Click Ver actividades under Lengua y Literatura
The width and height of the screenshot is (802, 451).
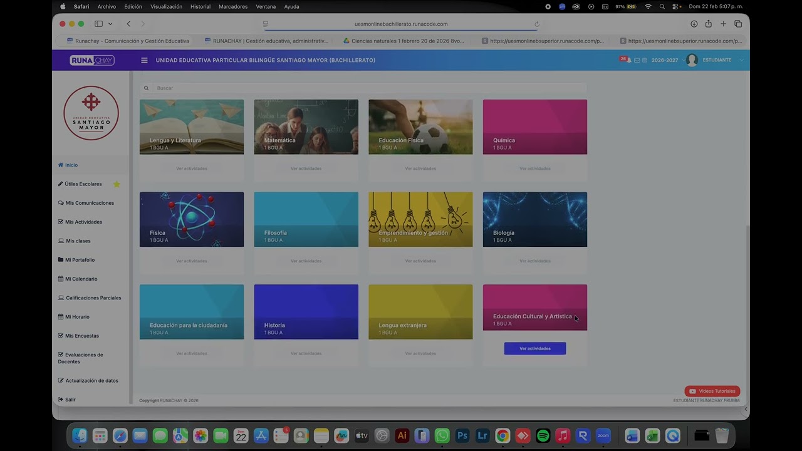[192, 168]
